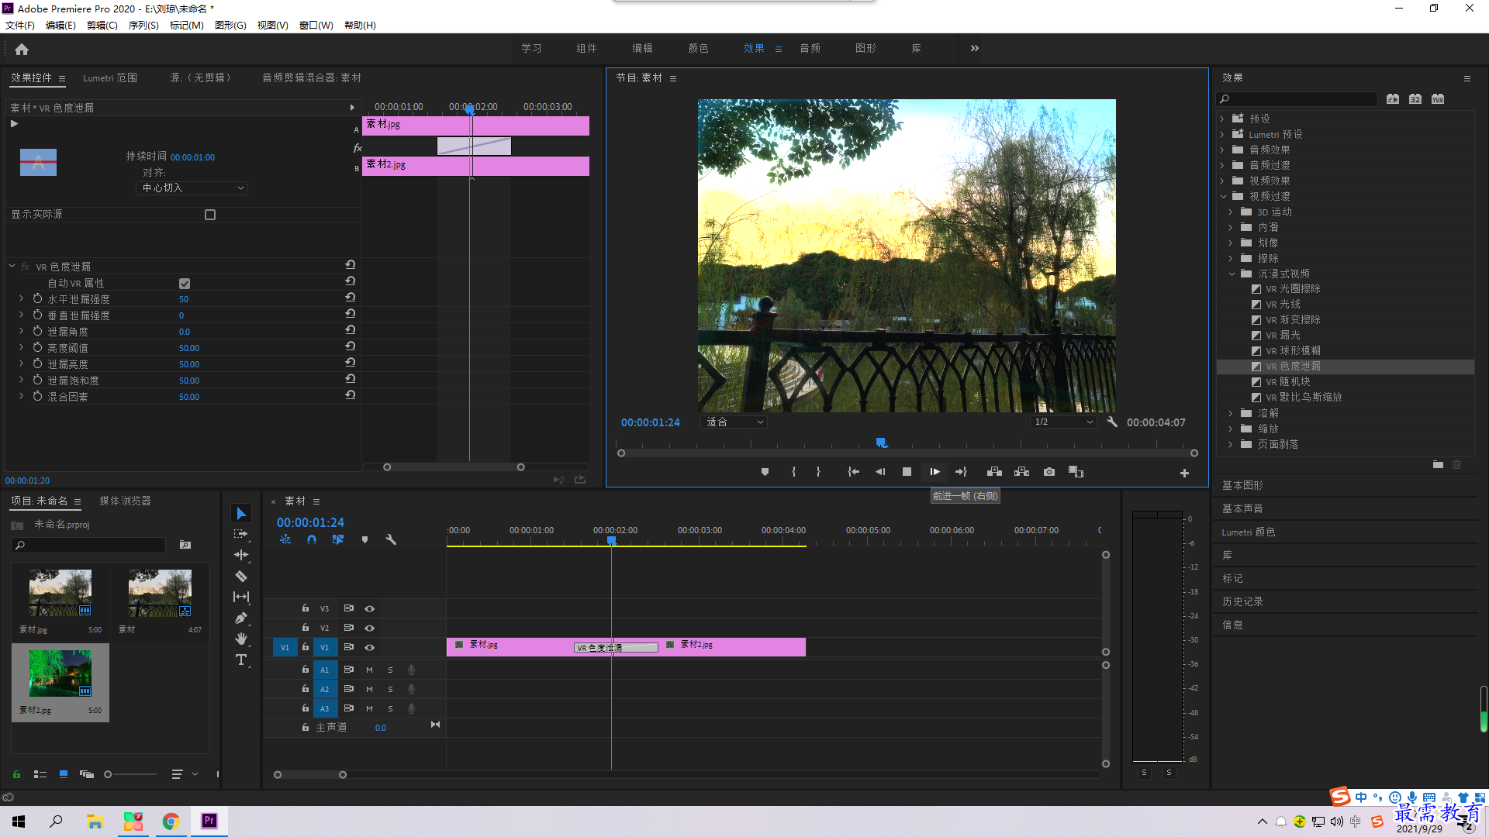Toggle V1 track visibility eye
Image resolution: width=1489 pixels, height=837 pixels.
(x=370, y=647)
